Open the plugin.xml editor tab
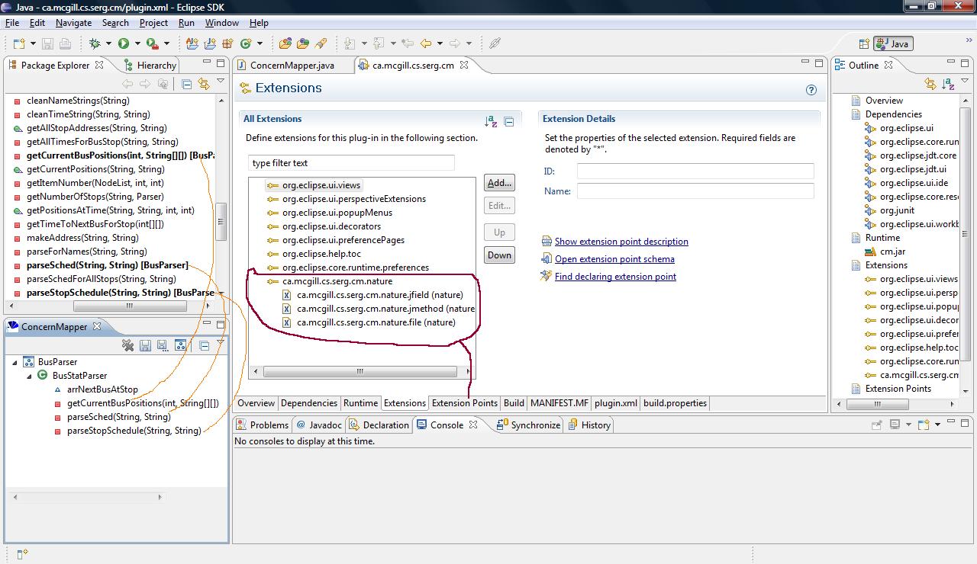The width and height of the screenshot is (977, 564). pos(616,403)
